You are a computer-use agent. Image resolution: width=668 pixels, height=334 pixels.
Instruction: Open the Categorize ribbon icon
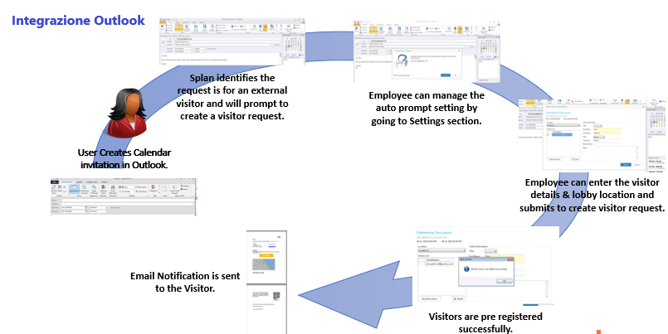coord(154,190)
